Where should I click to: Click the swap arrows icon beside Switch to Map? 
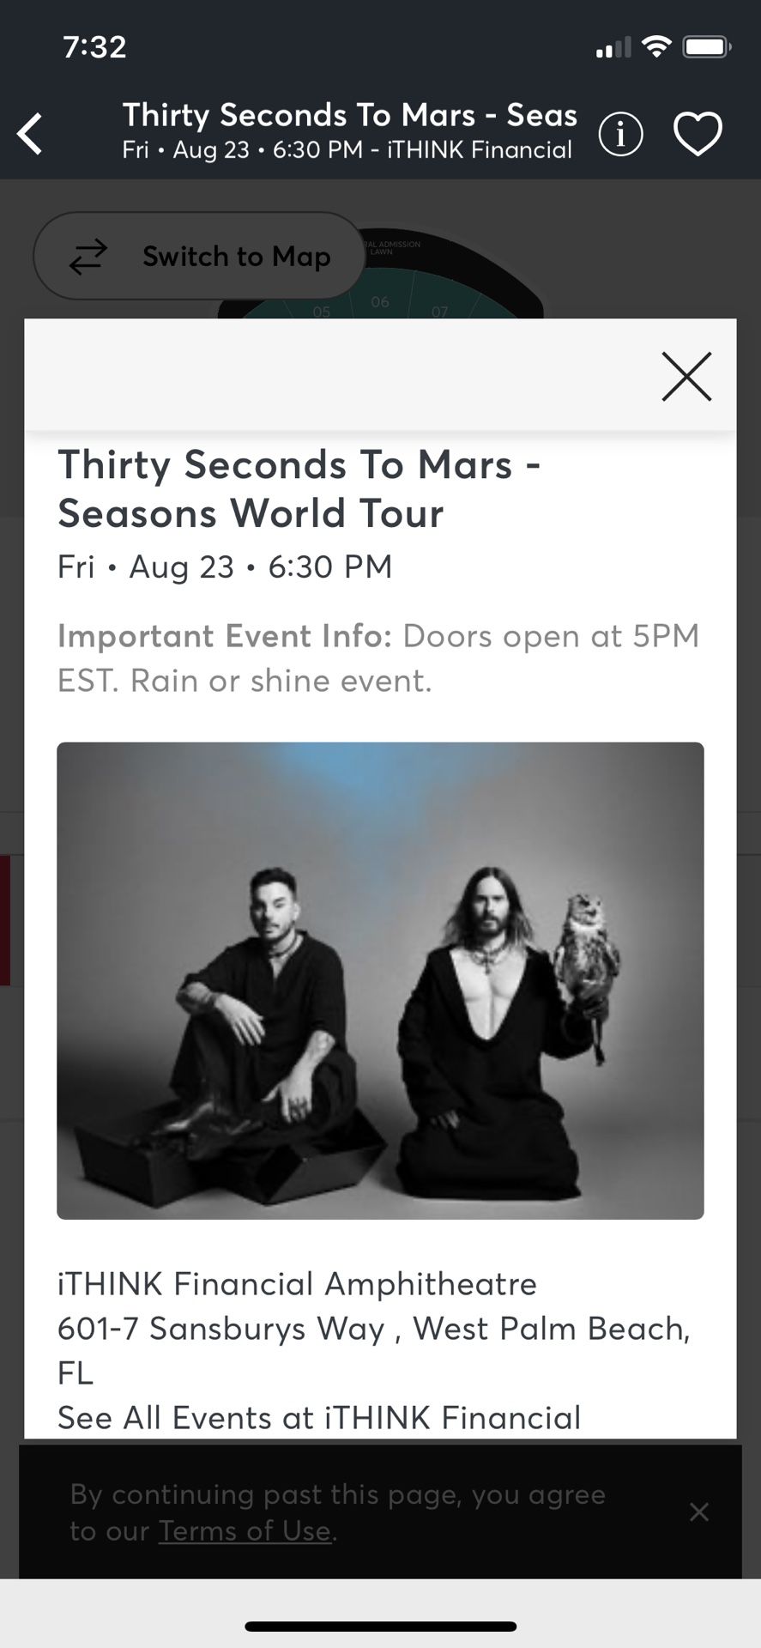(88, 256)
